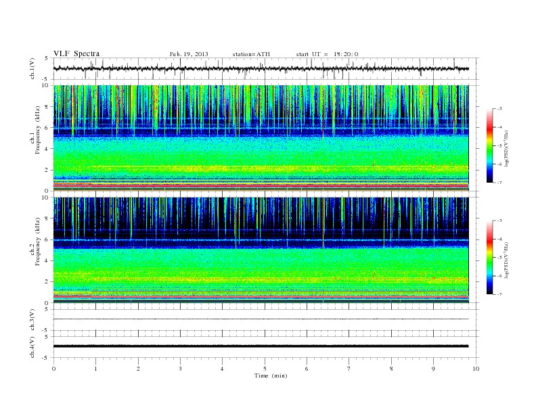Click time axis tick label '1'
The width and height of the screenshot is (536, 414).
pyautogui.click(x=96, y=369)
